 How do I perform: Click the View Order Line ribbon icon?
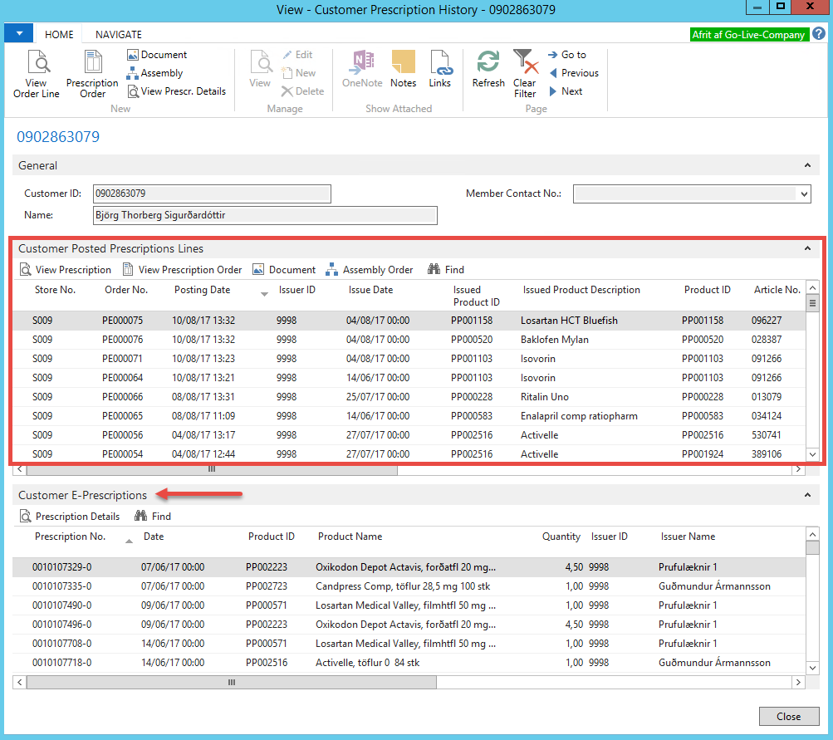pos(36,72)
